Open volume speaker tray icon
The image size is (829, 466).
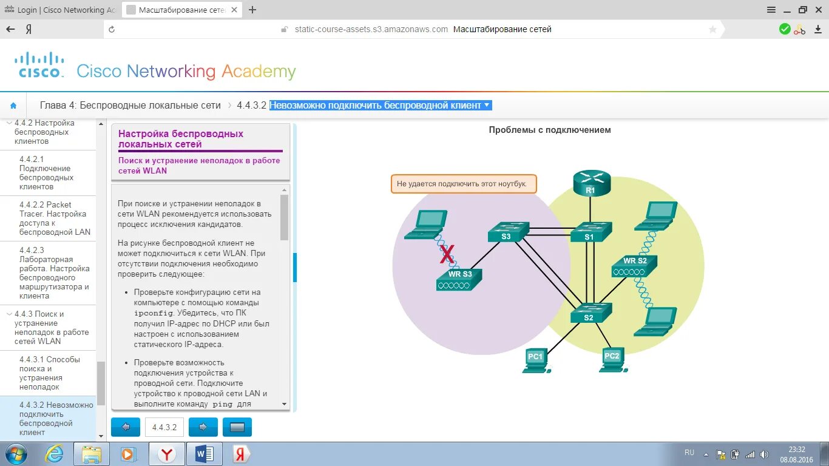click(x=765, y=454)
